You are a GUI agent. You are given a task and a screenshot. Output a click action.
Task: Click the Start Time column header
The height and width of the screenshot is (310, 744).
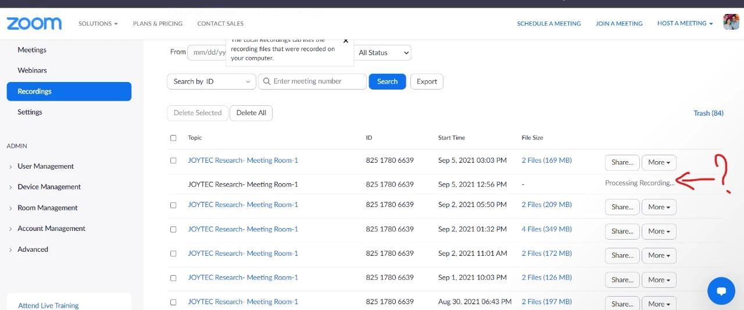click(452, 138)
